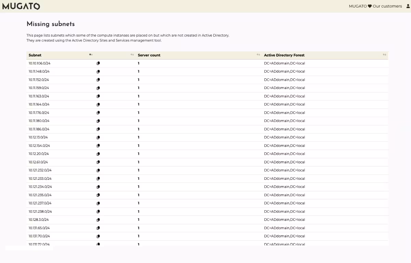
Task: Sort by Active Directory Forest arrows
Action: 384,55
